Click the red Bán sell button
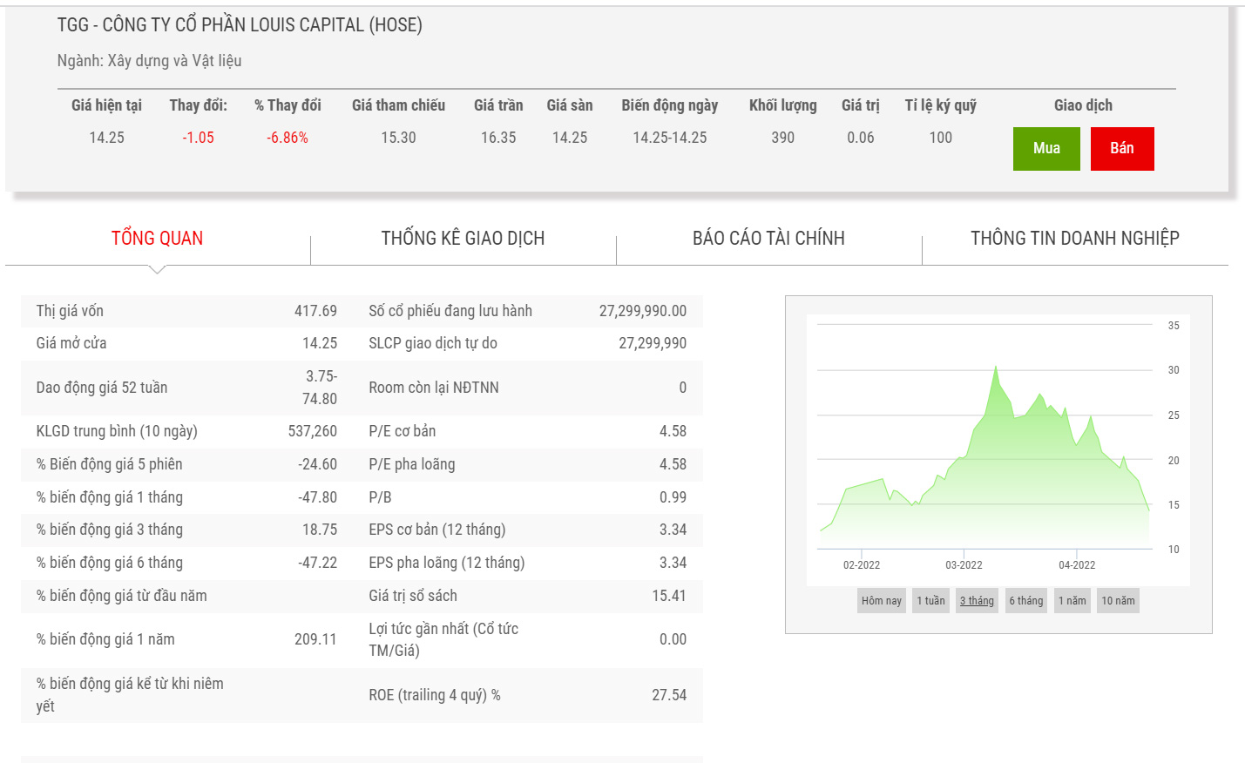 (1121, 149)
